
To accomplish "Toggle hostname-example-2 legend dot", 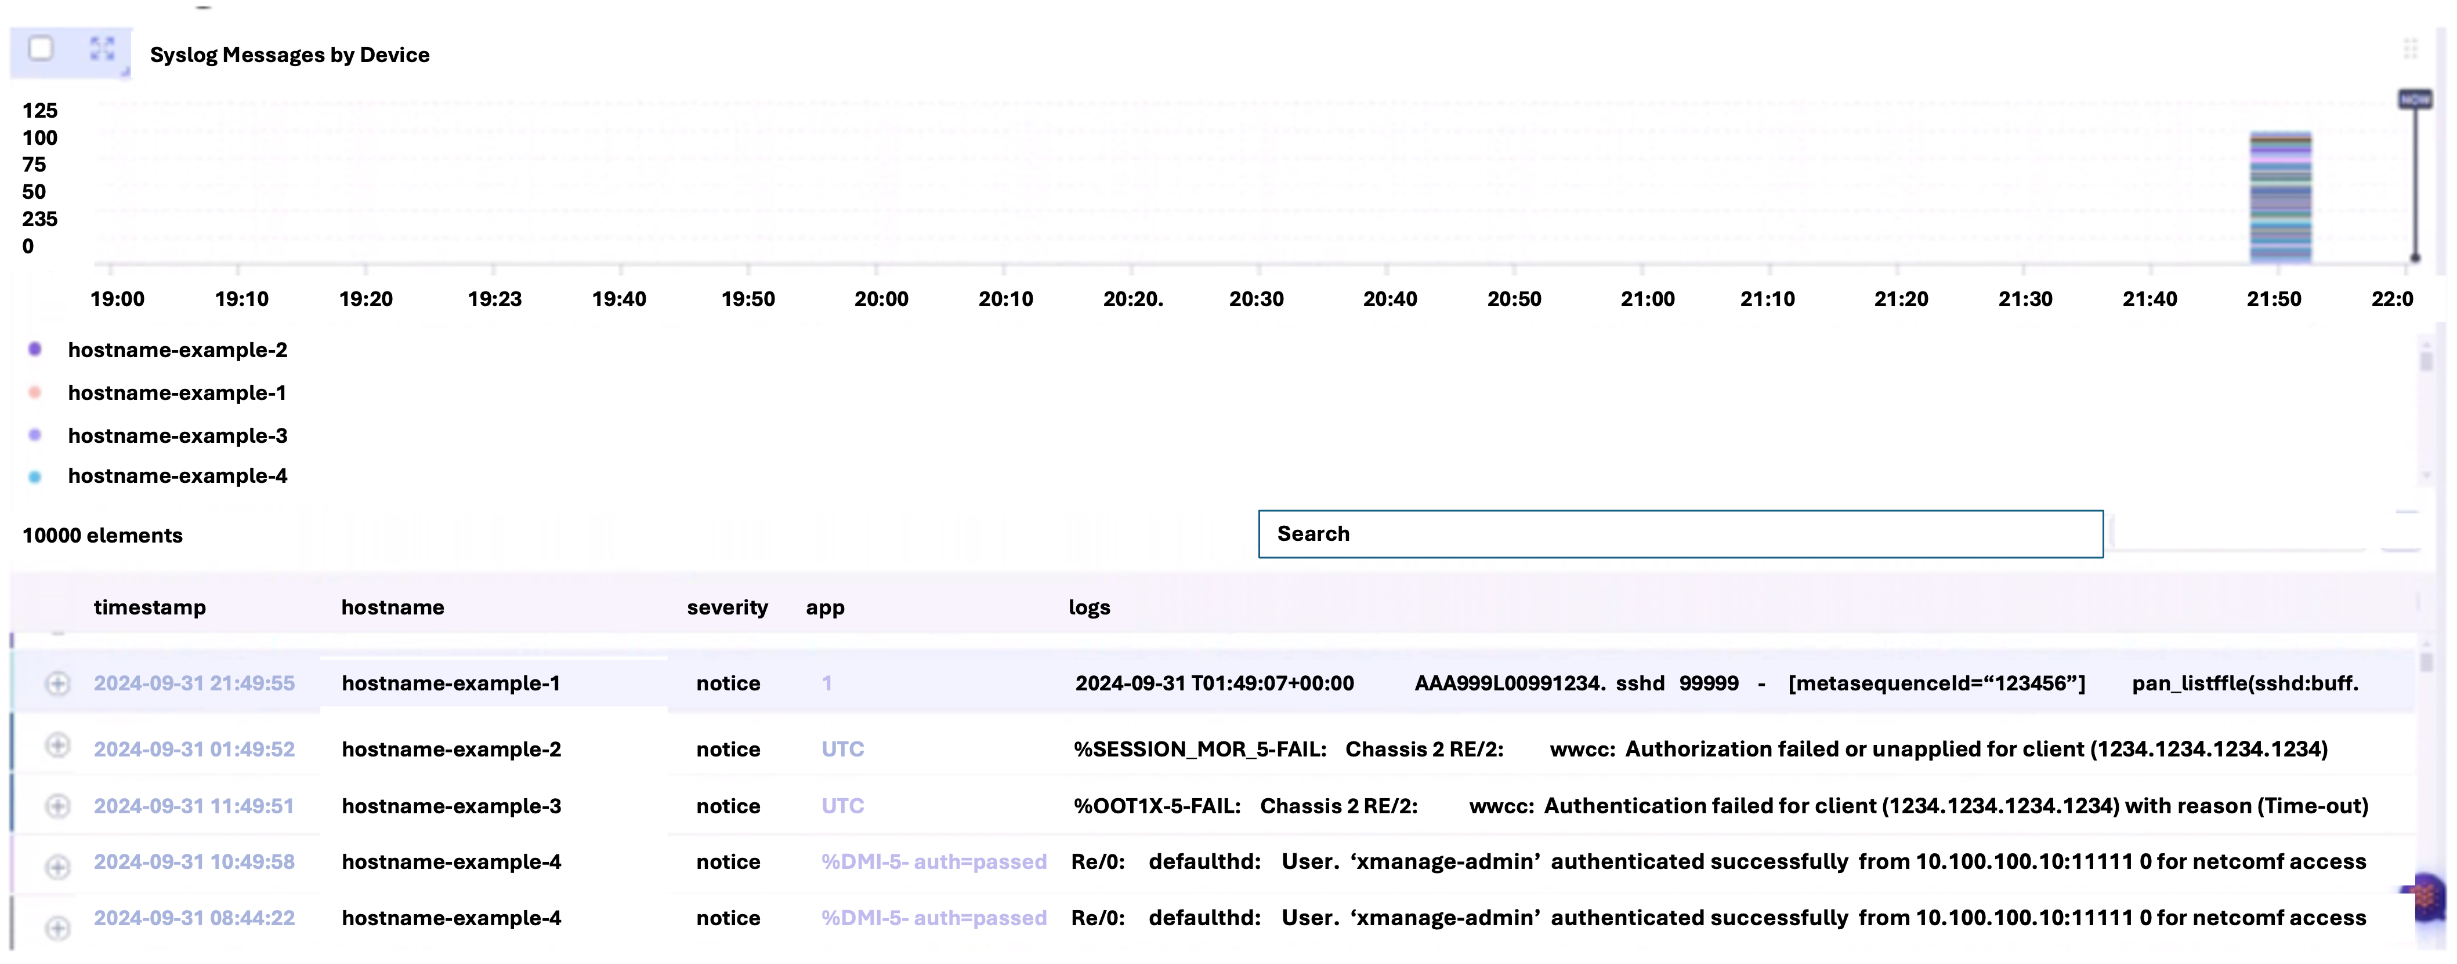I will pyautogui.click(x=35, y=350).
